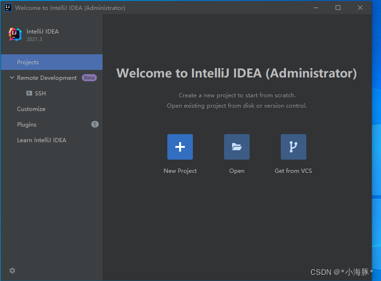The width and height of the screenshot is (381, 281).
Task: Click the 2021.3 version text
Action: 34,39
